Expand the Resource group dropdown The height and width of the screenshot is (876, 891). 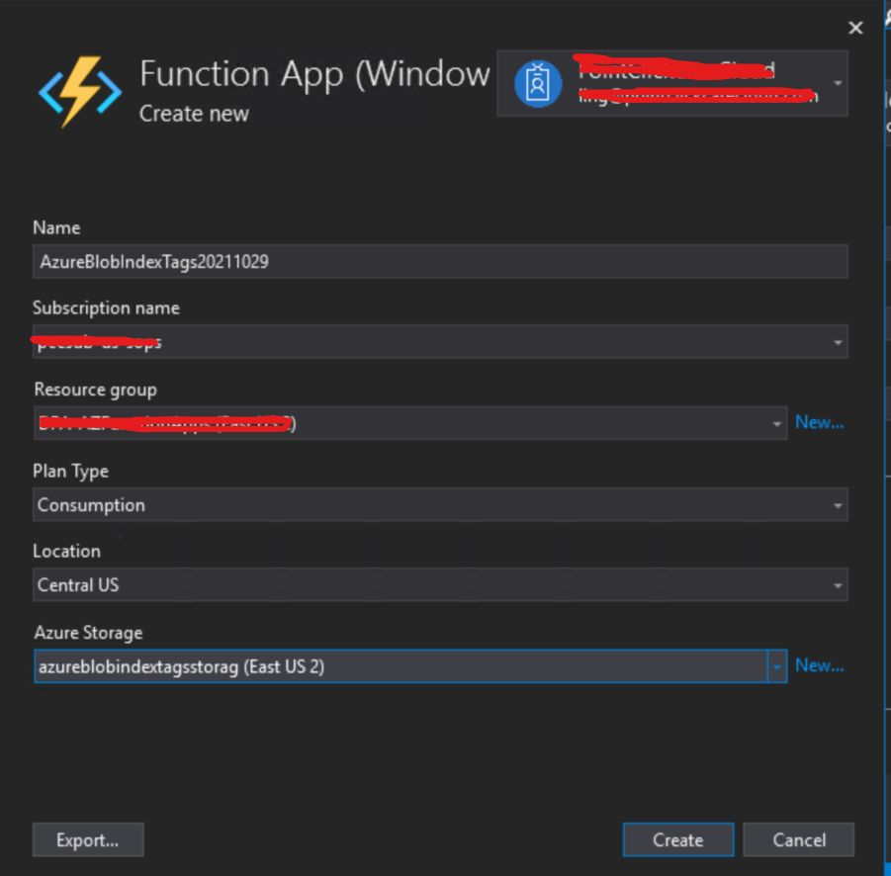click(x=777, y=423)
